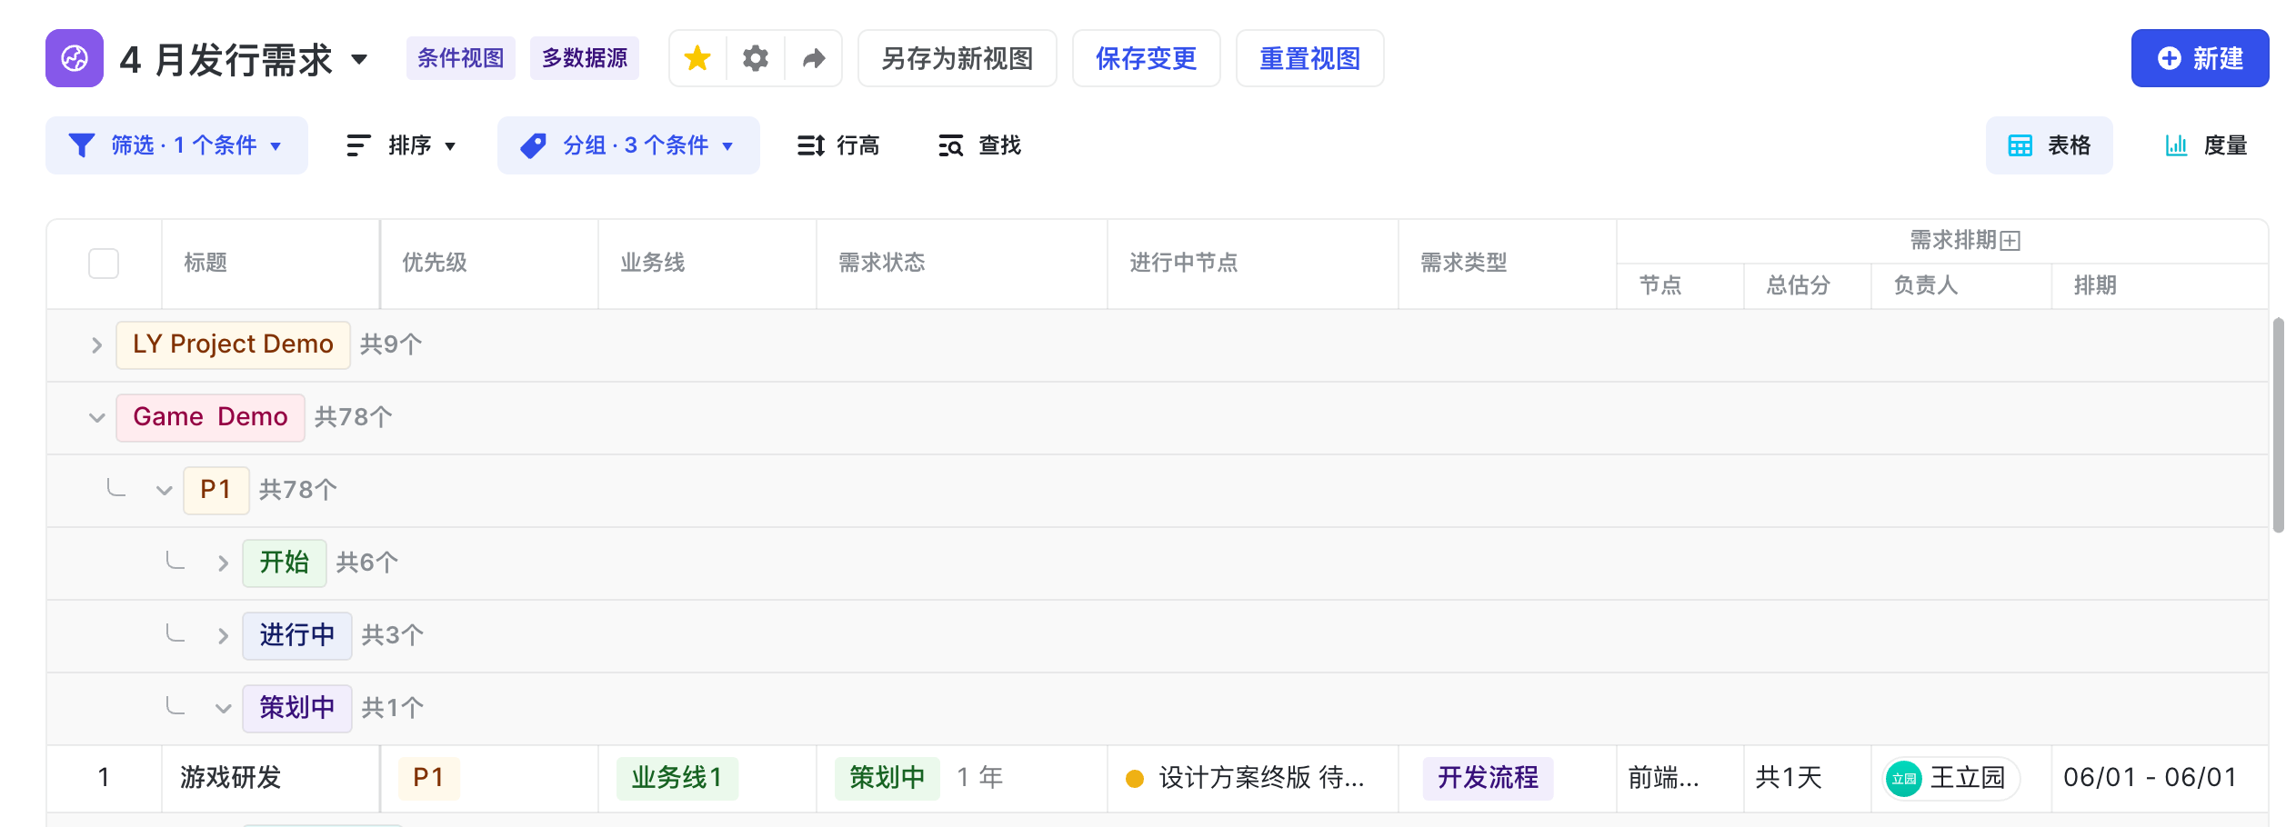
Task: Click 保存变更 save changes button
Action: point(1146,58)
